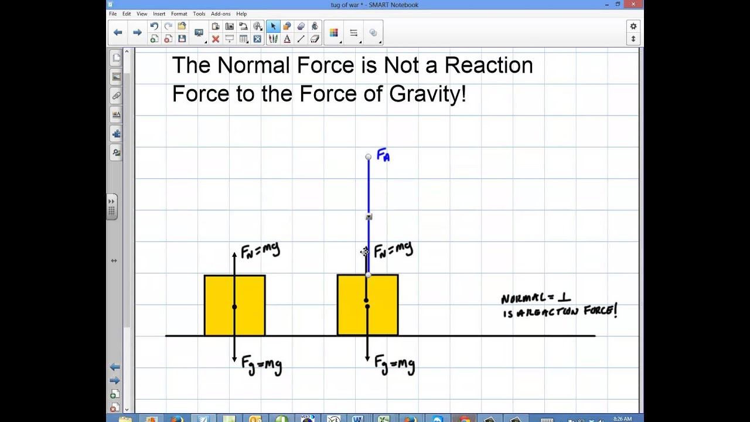Launch the document camera tool
This screenshot has width=750, height=422.
tap(244, 26)
